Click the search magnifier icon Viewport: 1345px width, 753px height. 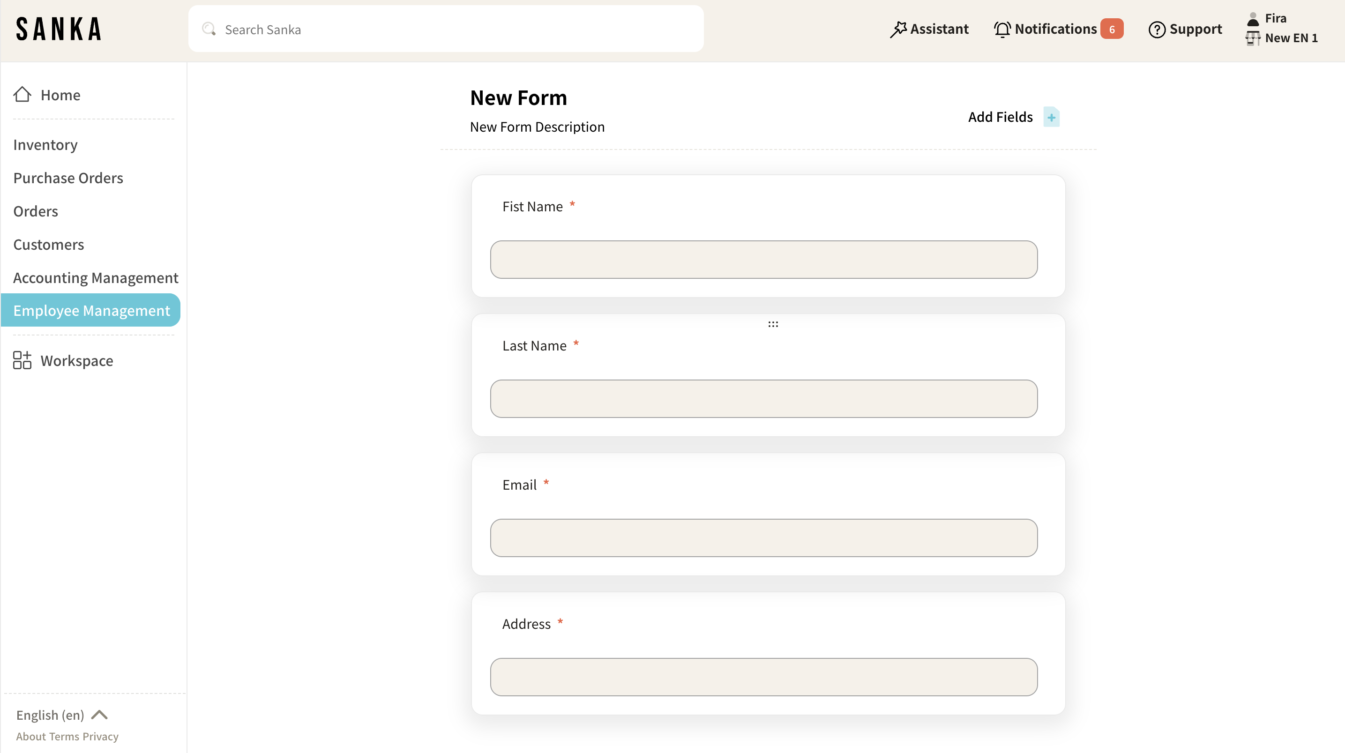click(209, 29)
